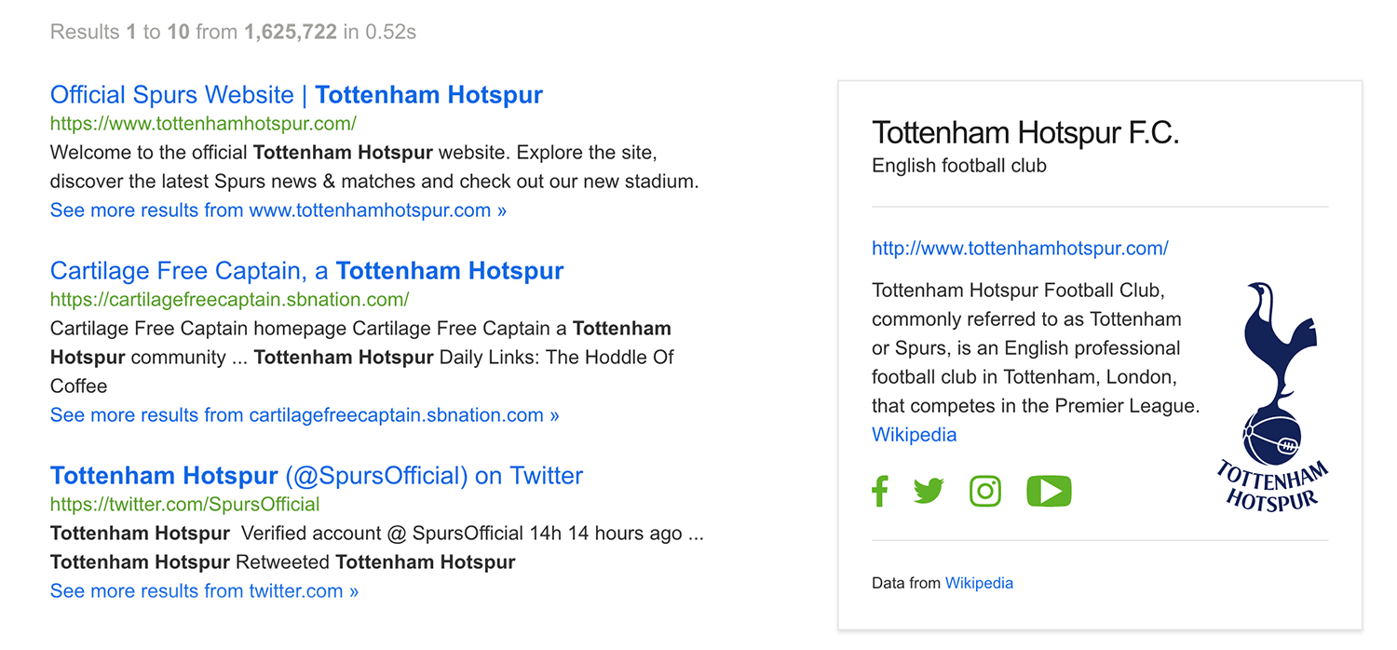Open Wikipedia link beside Data from

[x=979, y=583]
